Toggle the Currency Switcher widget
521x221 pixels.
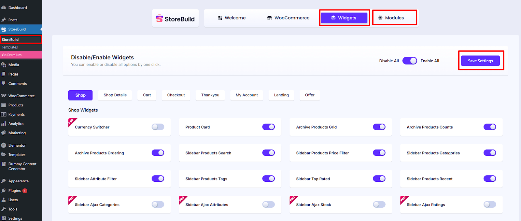pos(158,127)
